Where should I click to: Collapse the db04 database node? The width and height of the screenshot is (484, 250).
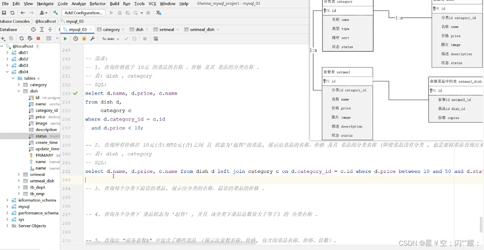click(7, 72)
